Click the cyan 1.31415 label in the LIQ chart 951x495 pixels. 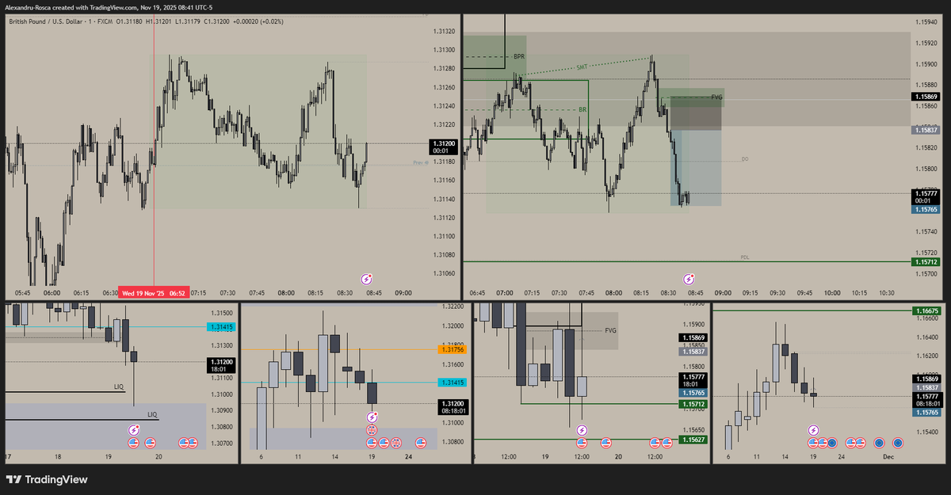click(222, 326)
